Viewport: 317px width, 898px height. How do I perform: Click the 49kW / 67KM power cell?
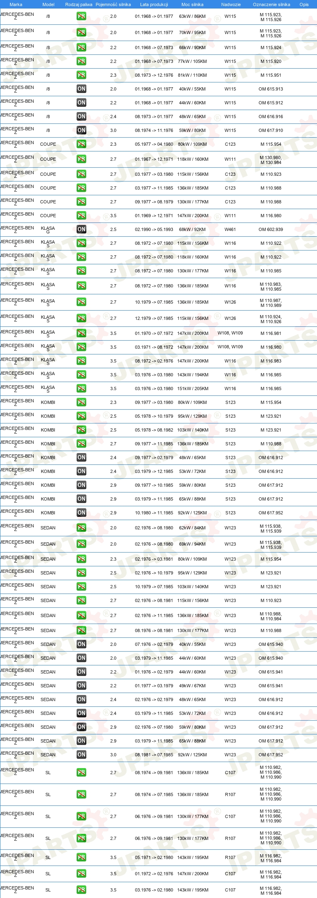[193, 686]
